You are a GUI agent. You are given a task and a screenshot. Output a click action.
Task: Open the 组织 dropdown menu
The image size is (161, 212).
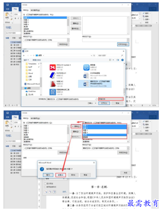[26, 60]
